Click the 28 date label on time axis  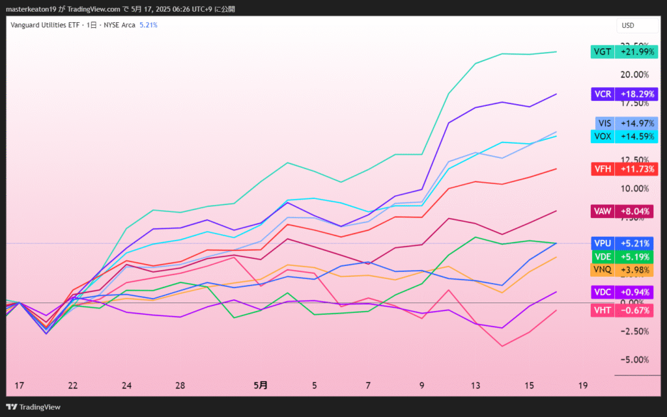point(180,386)
